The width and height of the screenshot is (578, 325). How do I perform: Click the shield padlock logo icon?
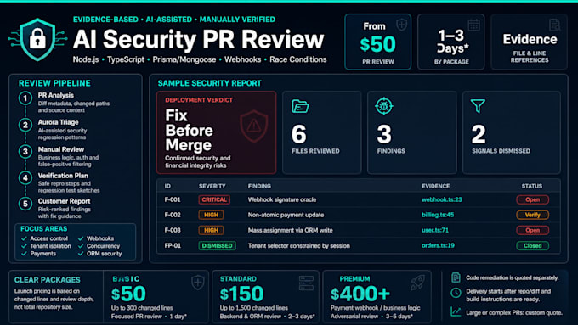click(x=37, y=39)
